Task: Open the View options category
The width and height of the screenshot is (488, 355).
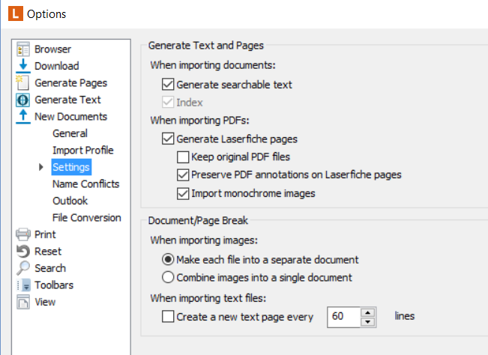Action: click(x=45, y=302)
